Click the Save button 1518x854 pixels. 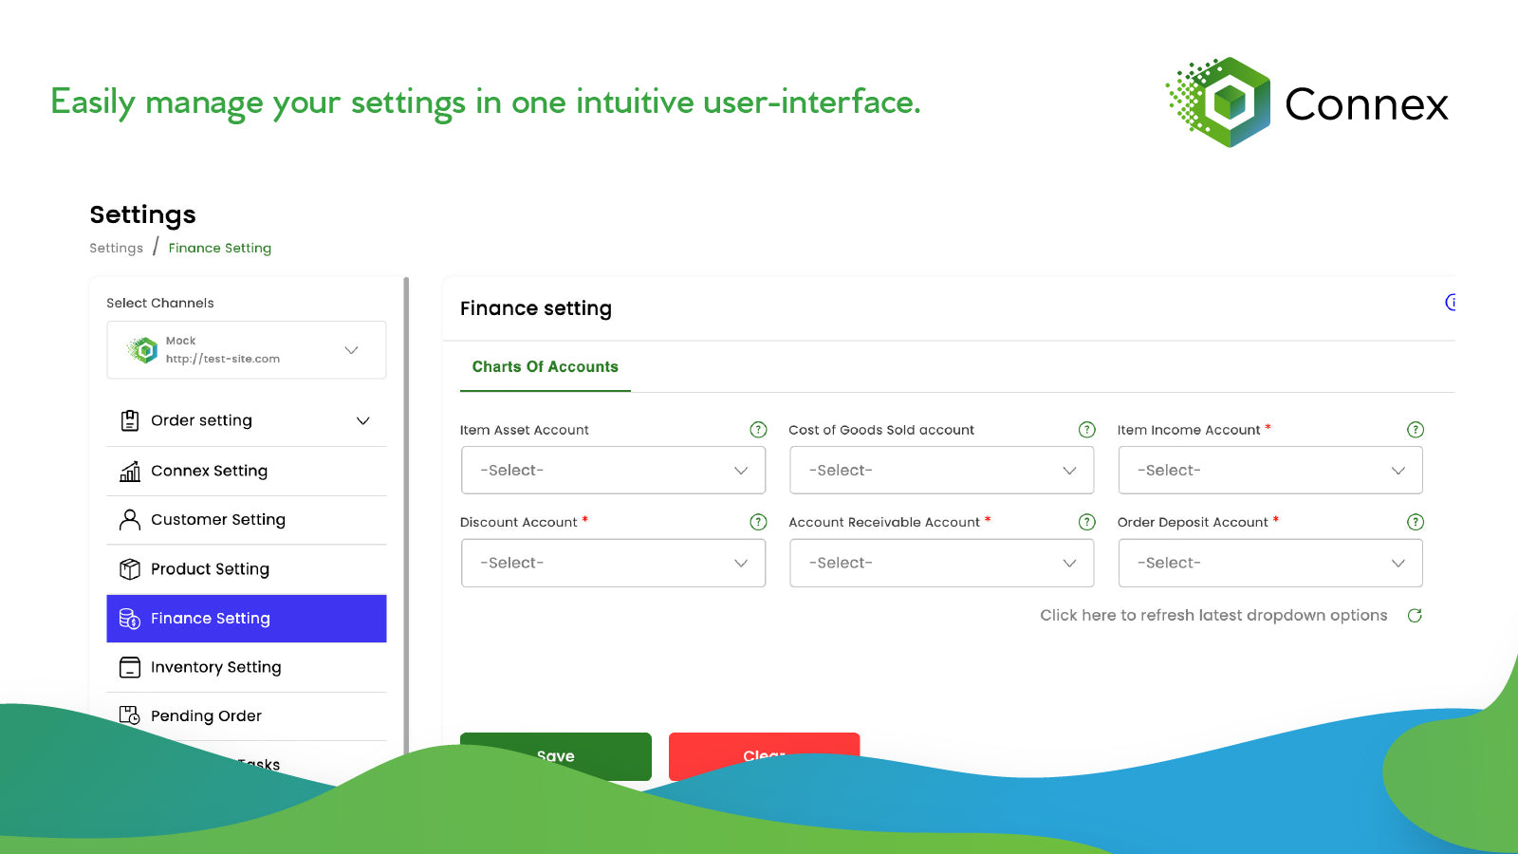tap(555, 756)
